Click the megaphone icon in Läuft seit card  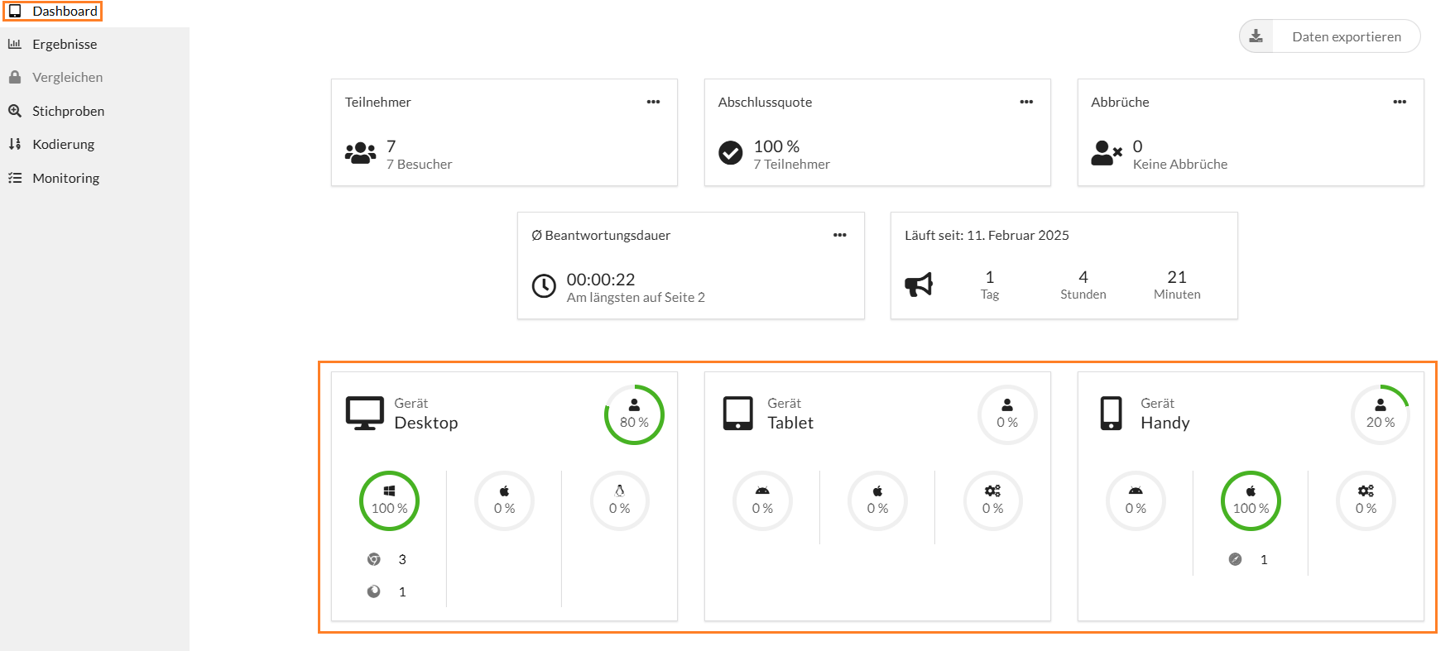[919, 285]
